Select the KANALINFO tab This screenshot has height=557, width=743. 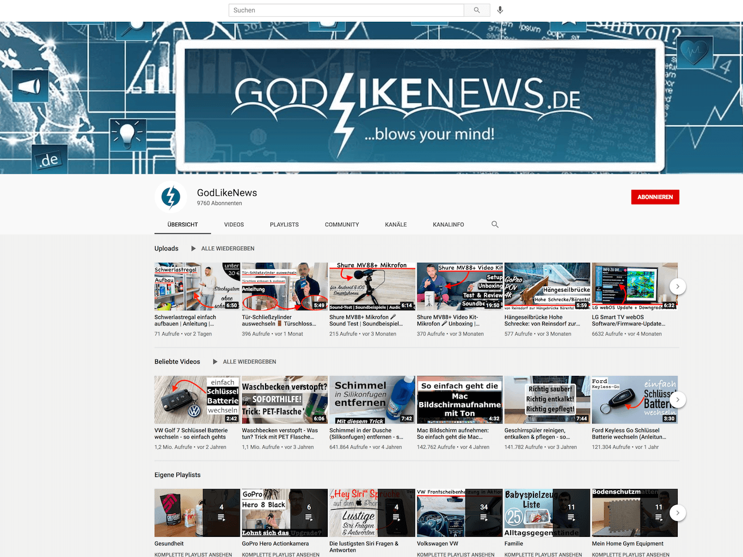[x=448, y=224]
